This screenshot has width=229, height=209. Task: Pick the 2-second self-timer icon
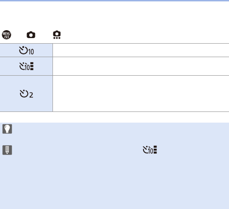point(26,94)
